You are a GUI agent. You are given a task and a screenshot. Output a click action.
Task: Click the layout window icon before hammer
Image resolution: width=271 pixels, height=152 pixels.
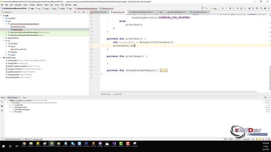[202, 8]
